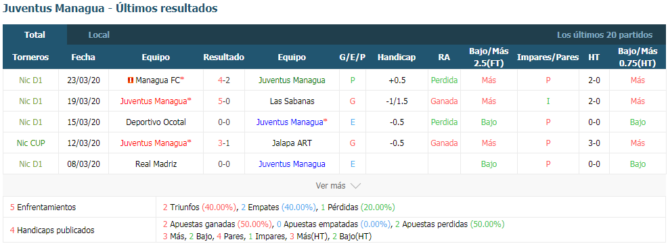Click the Impares/Pares column header
This screenshot has width=668, height=246.
(x=548, y=57)
